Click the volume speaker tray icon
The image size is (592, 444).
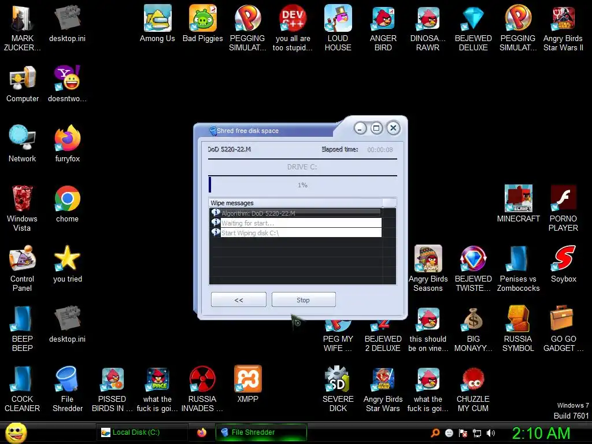click(x=491, y=433)
